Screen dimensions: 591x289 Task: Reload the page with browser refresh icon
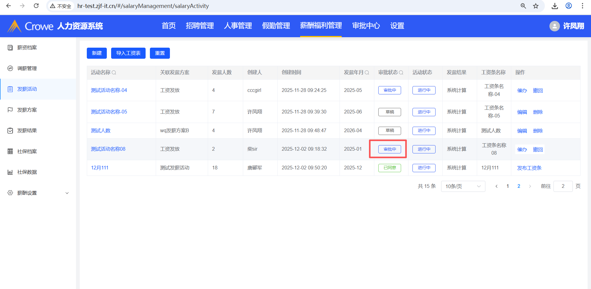coord(36,6)
